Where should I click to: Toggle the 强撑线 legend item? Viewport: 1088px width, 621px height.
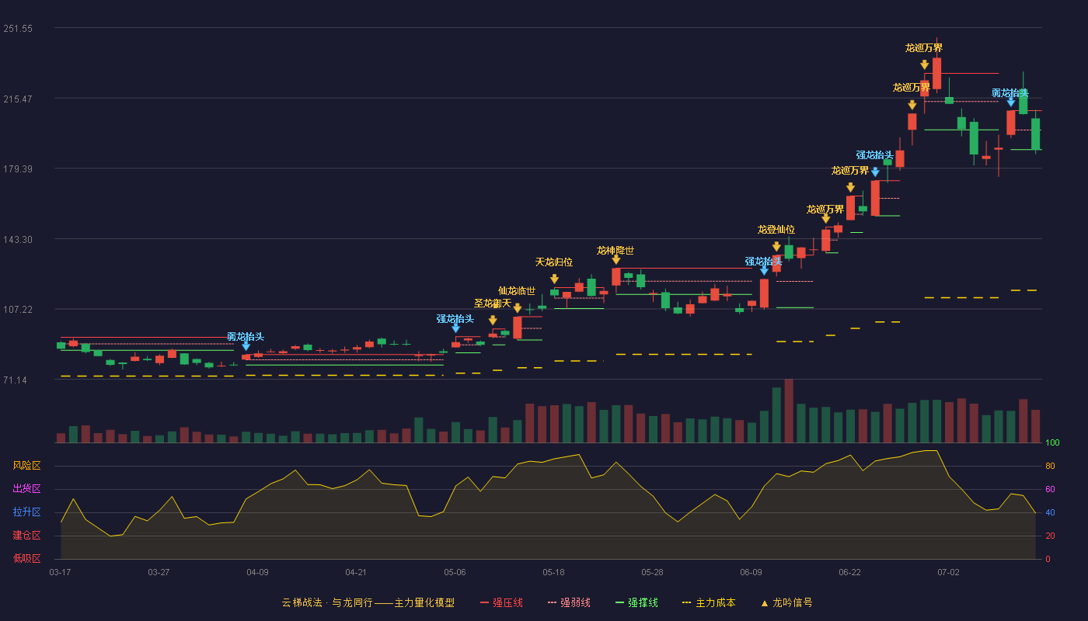coord(636,602)
